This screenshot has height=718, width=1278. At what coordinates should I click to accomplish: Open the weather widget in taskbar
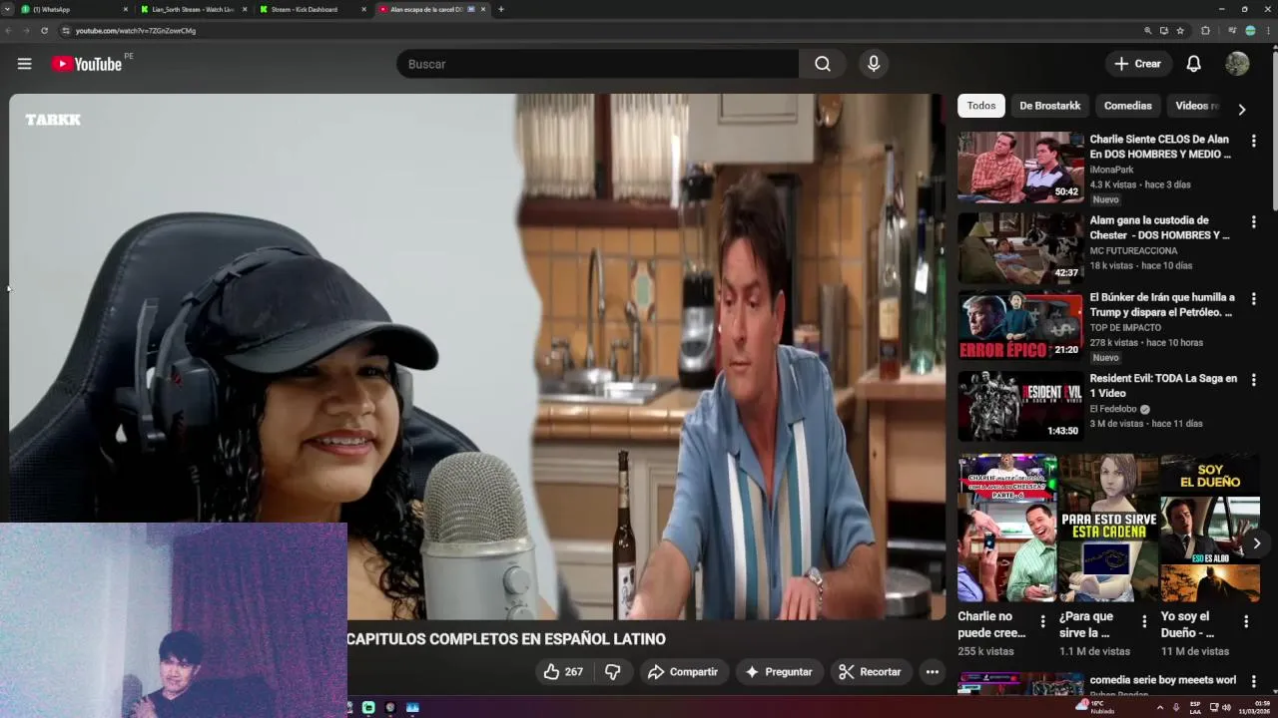click(x=1095, y=707)
